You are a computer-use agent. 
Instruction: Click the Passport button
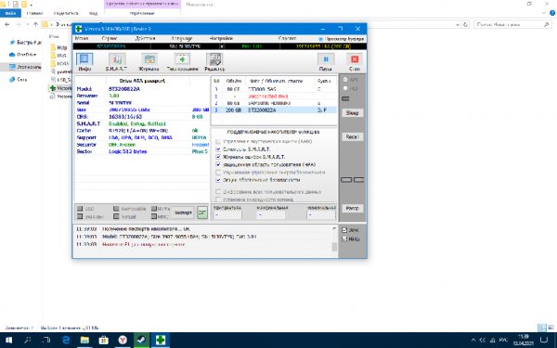click(x=183, y=213)
